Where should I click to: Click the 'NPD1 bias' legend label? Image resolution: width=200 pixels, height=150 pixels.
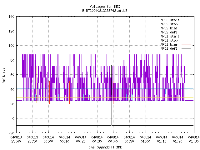(169, 44)
